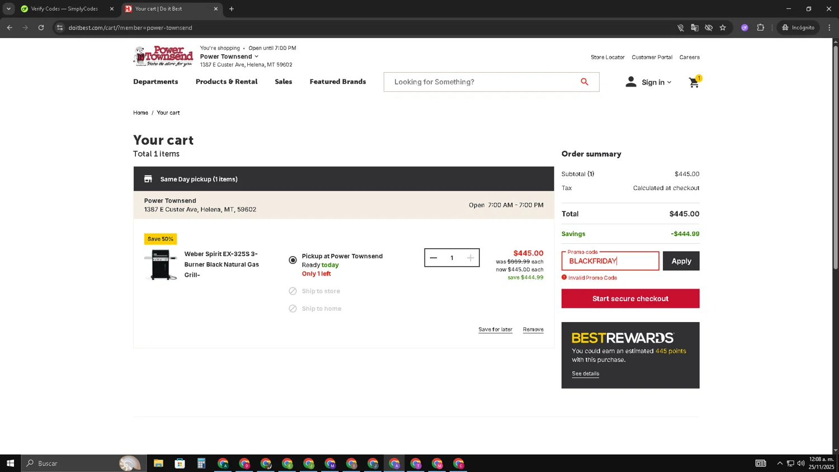Click the taskbar volume speaker icon
Image resolution: width=839 pixels, height=472 pixels.
pyautogui.click(x=801, y=463)
